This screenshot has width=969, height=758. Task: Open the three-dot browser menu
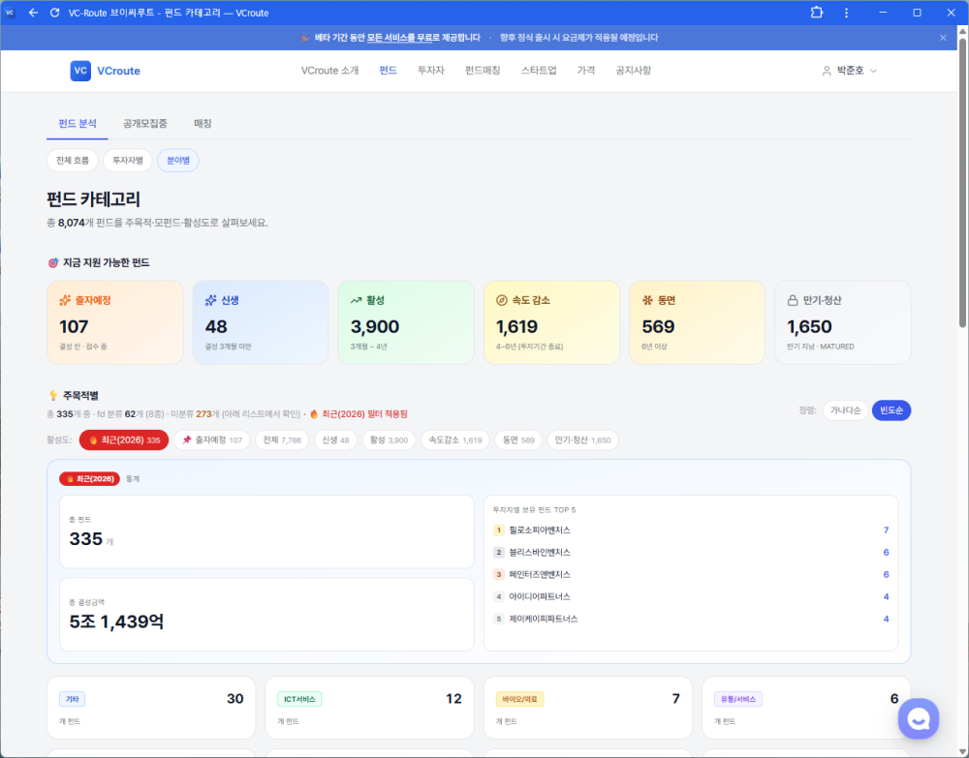click(847, 13)
